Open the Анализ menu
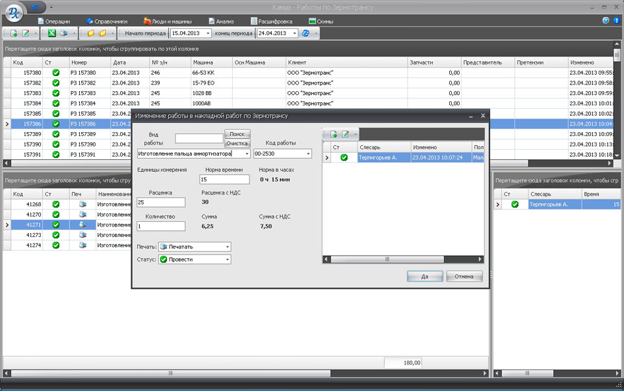Image resolution: width=624 pixels, height=391 pixels. pos(221,21)
